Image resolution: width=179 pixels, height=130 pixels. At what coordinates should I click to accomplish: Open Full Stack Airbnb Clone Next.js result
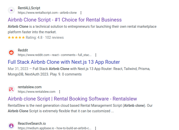(x=64, y=62)
